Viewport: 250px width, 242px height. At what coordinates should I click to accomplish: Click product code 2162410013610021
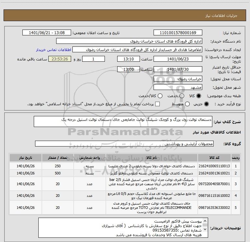[x=214, y=173]
